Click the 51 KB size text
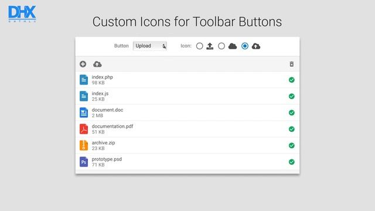 coord(98,132)
